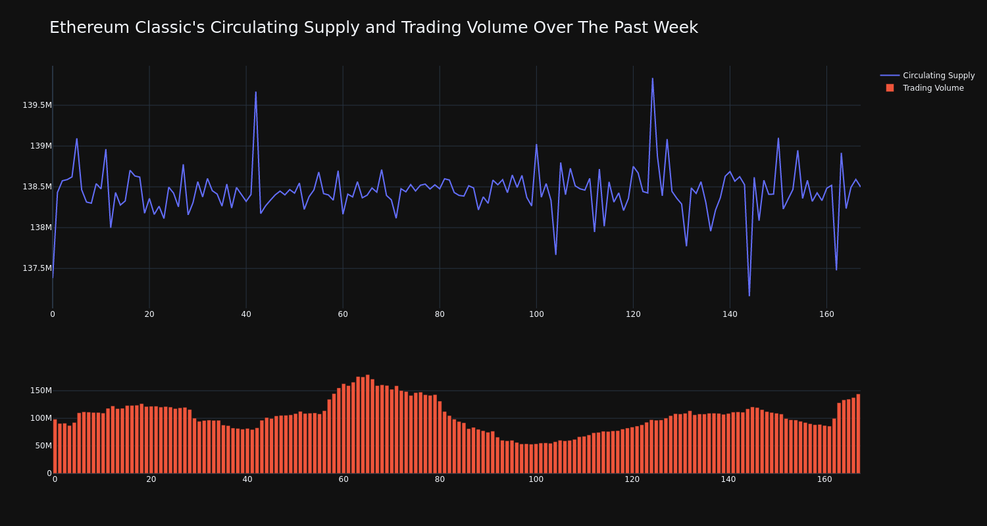
Task: Click the orange Trading Volume legend swatch
Action: click(x=890, y=88)
